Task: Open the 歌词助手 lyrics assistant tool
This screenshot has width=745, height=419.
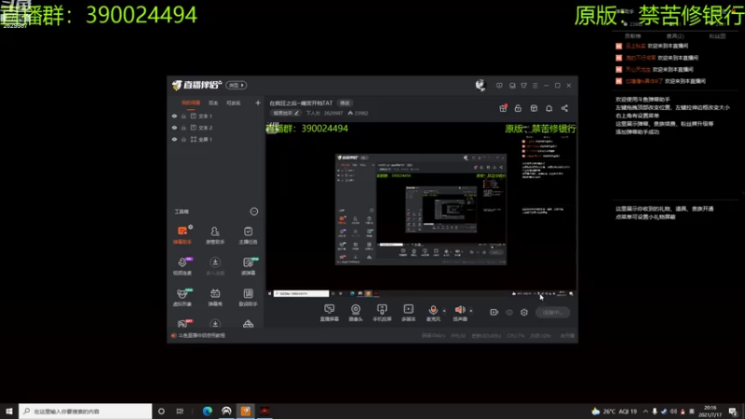Action: click(248, 297)
